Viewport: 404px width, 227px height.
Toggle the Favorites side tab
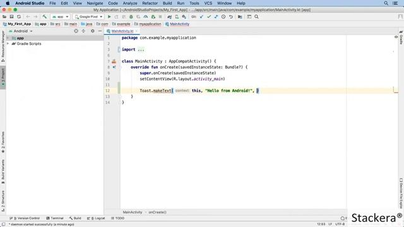(x=3, y=142)
